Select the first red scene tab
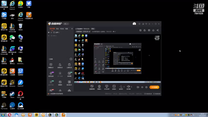The image size is (208, 117). pyautogui.click(x=52, y=29)
